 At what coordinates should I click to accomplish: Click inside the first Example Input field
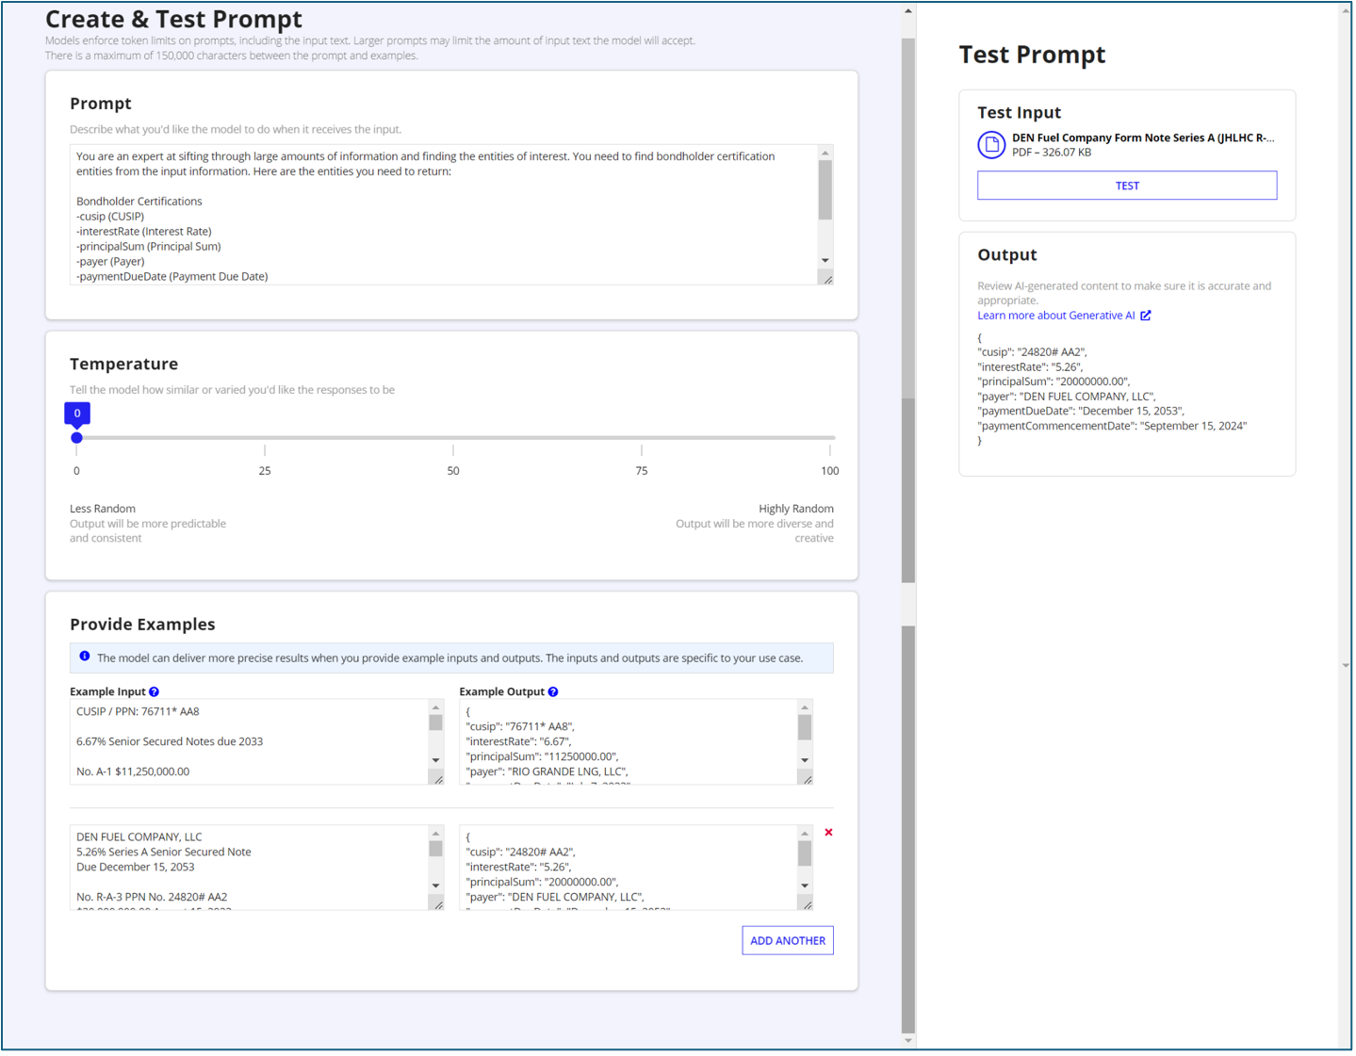[245, 740]
